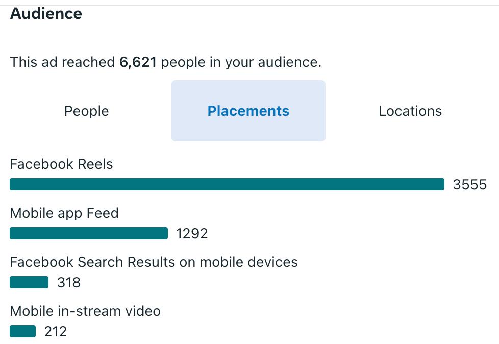Select the Facebook Search Results bar
This screenshot has height=344, width=499.
29,282
